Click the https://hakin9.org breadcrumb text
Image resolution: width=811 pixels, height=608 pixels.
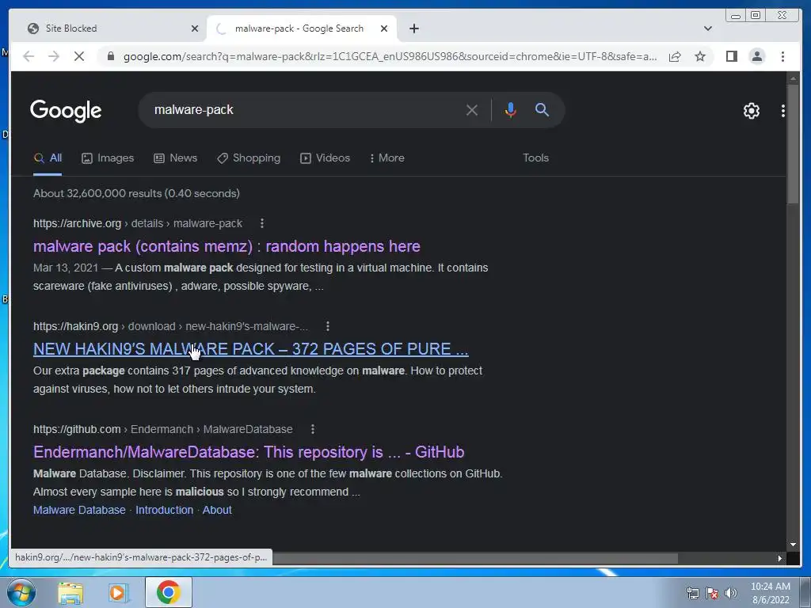75,326
